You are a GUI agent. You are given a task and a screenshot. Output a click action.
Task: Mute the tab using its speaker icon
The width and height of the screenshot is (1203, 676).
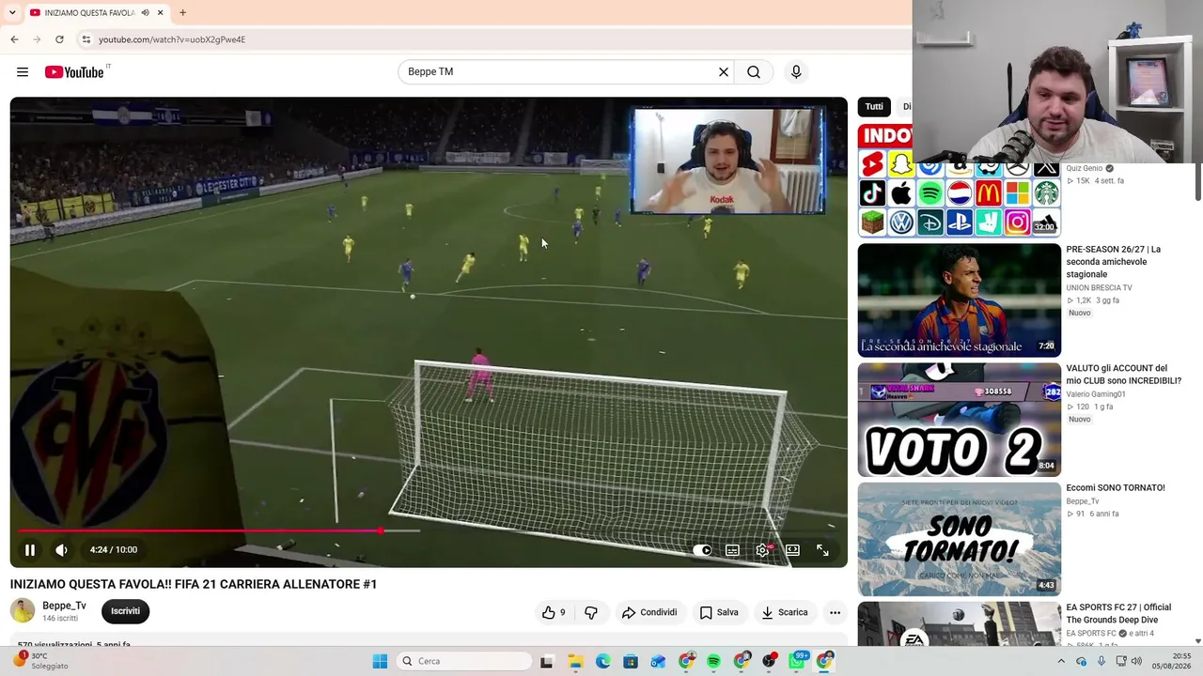[145, 12]
